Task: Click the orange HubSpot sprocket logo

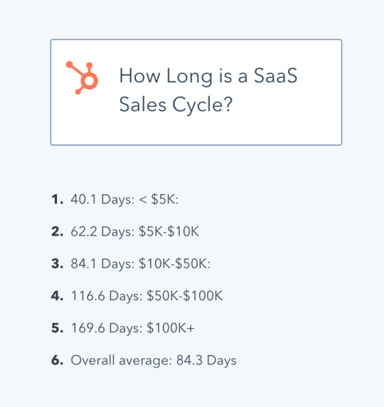Action: (82, 78)
